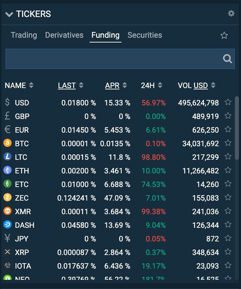Click the ETH Ethereum coin icon

[x=7, y=170]
